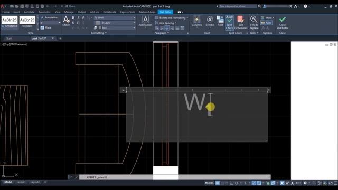Open the Columns dropdown
Screen dimensions: 338x190
point(197,21)
